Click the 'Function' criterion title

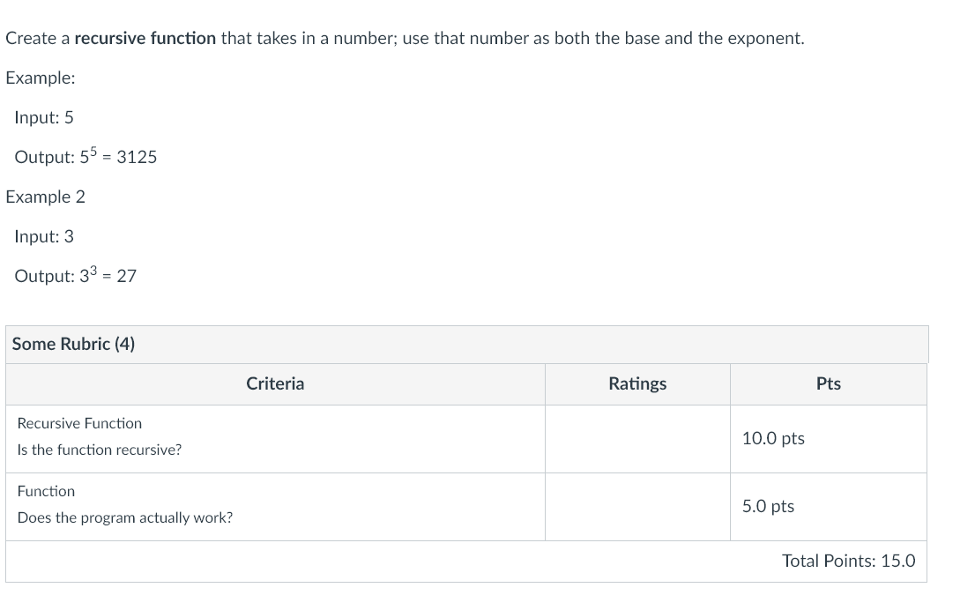tap(46, 491)
